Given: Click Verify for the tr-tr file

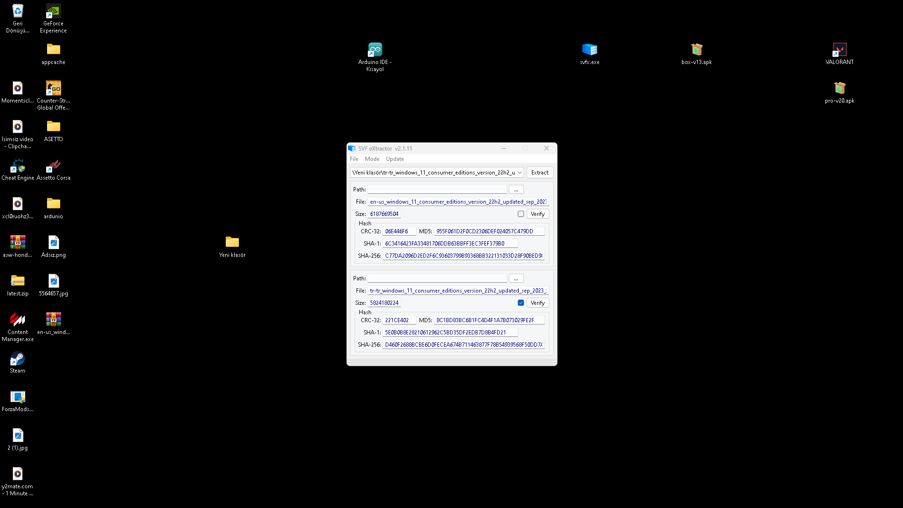Looking at the screenshot, I should 538,303.
